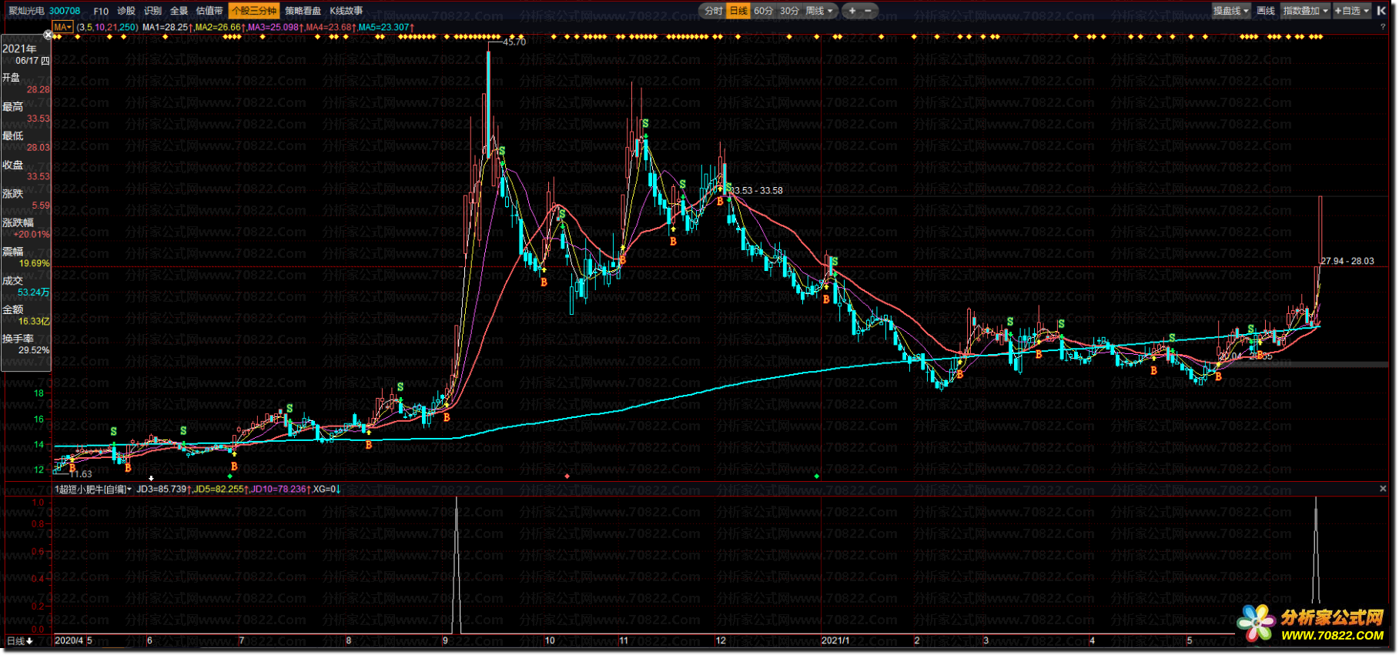Click the MA parameters (3,5,10,21,250)
Screen dimensions: 1399x655
[x=107, y=27]
